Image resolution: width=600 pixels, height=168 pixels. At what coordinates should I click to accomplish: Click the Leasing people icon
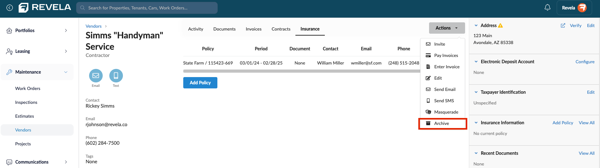9,51
